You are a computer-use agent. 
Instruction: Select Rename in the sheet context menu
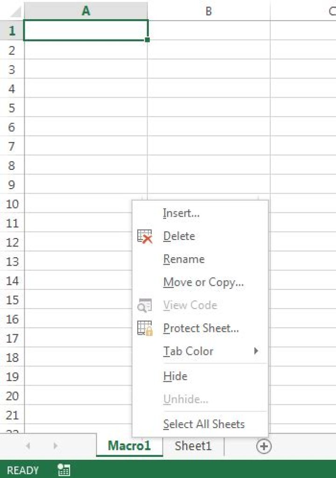[184, 259]
